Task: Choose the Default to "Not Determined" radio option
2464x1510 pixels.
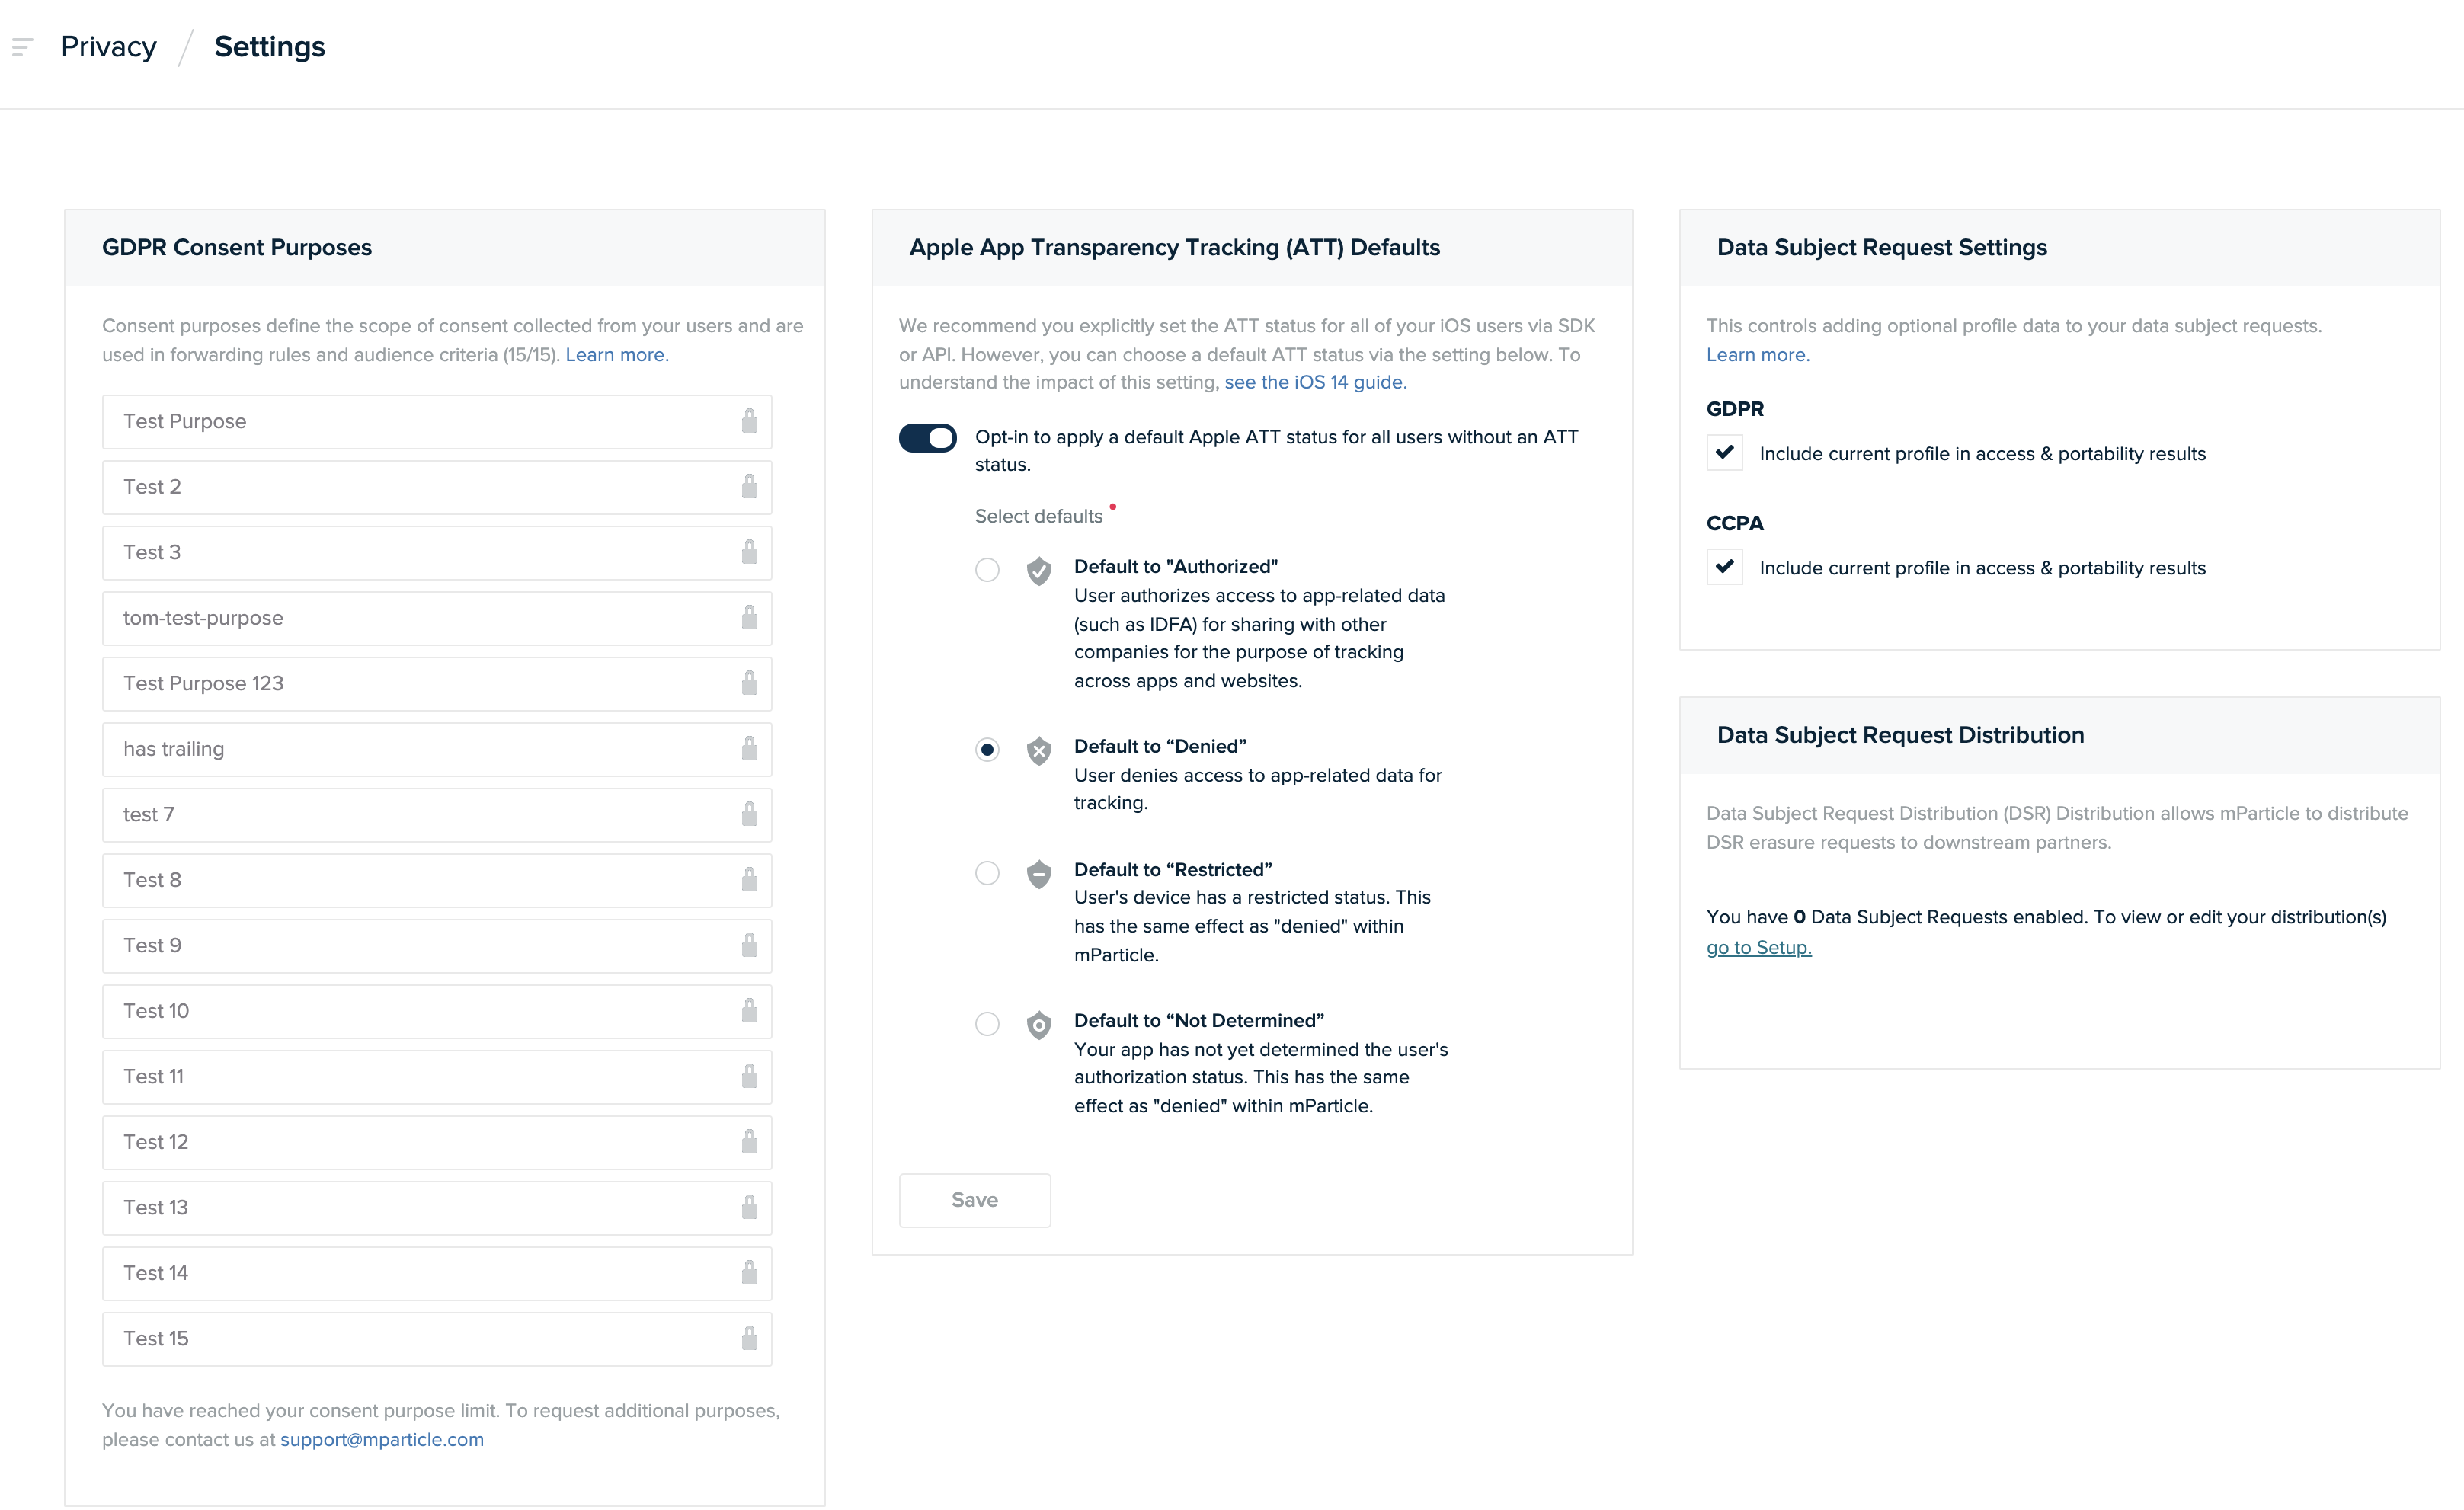Action: tap(987, 1023)
